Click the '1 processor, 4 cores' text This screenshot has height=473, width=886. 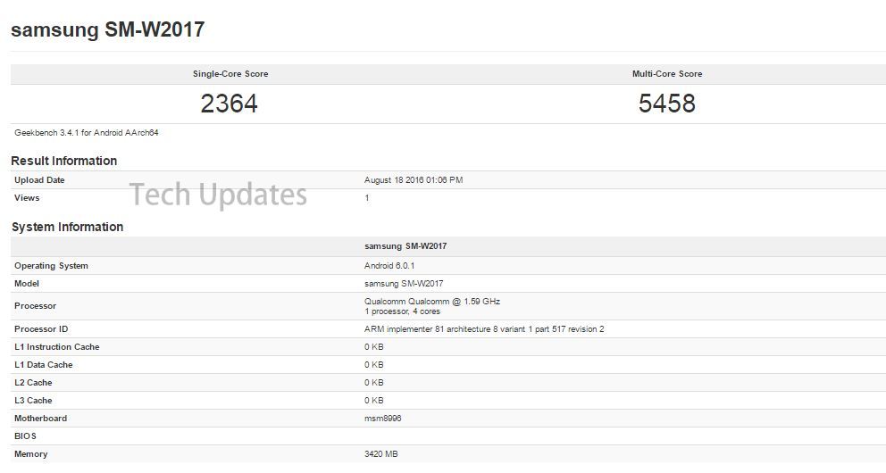point(402,311)
